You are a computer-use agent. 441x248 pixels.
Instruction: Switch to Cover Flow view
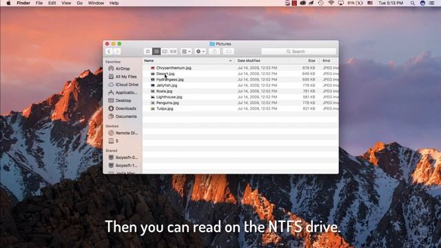click(x=173, y=52)
